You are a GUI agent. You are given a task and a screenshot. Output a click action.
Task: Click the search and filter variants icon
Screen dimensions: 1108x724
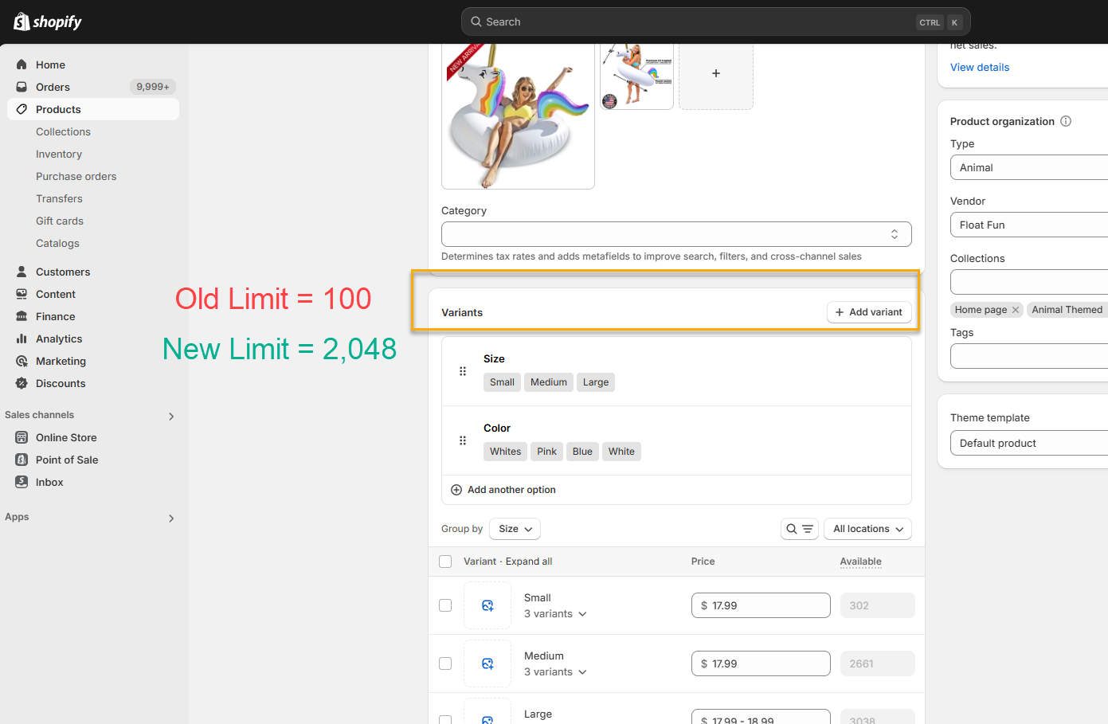click(x=799, y=529)
